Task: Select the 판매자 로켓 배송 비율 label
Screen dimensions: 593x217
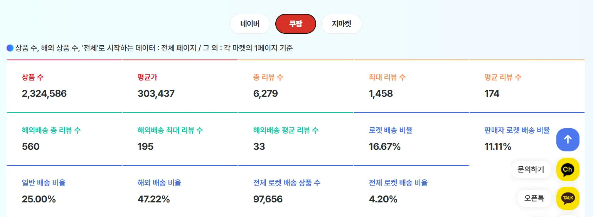Action: [517, 130]
